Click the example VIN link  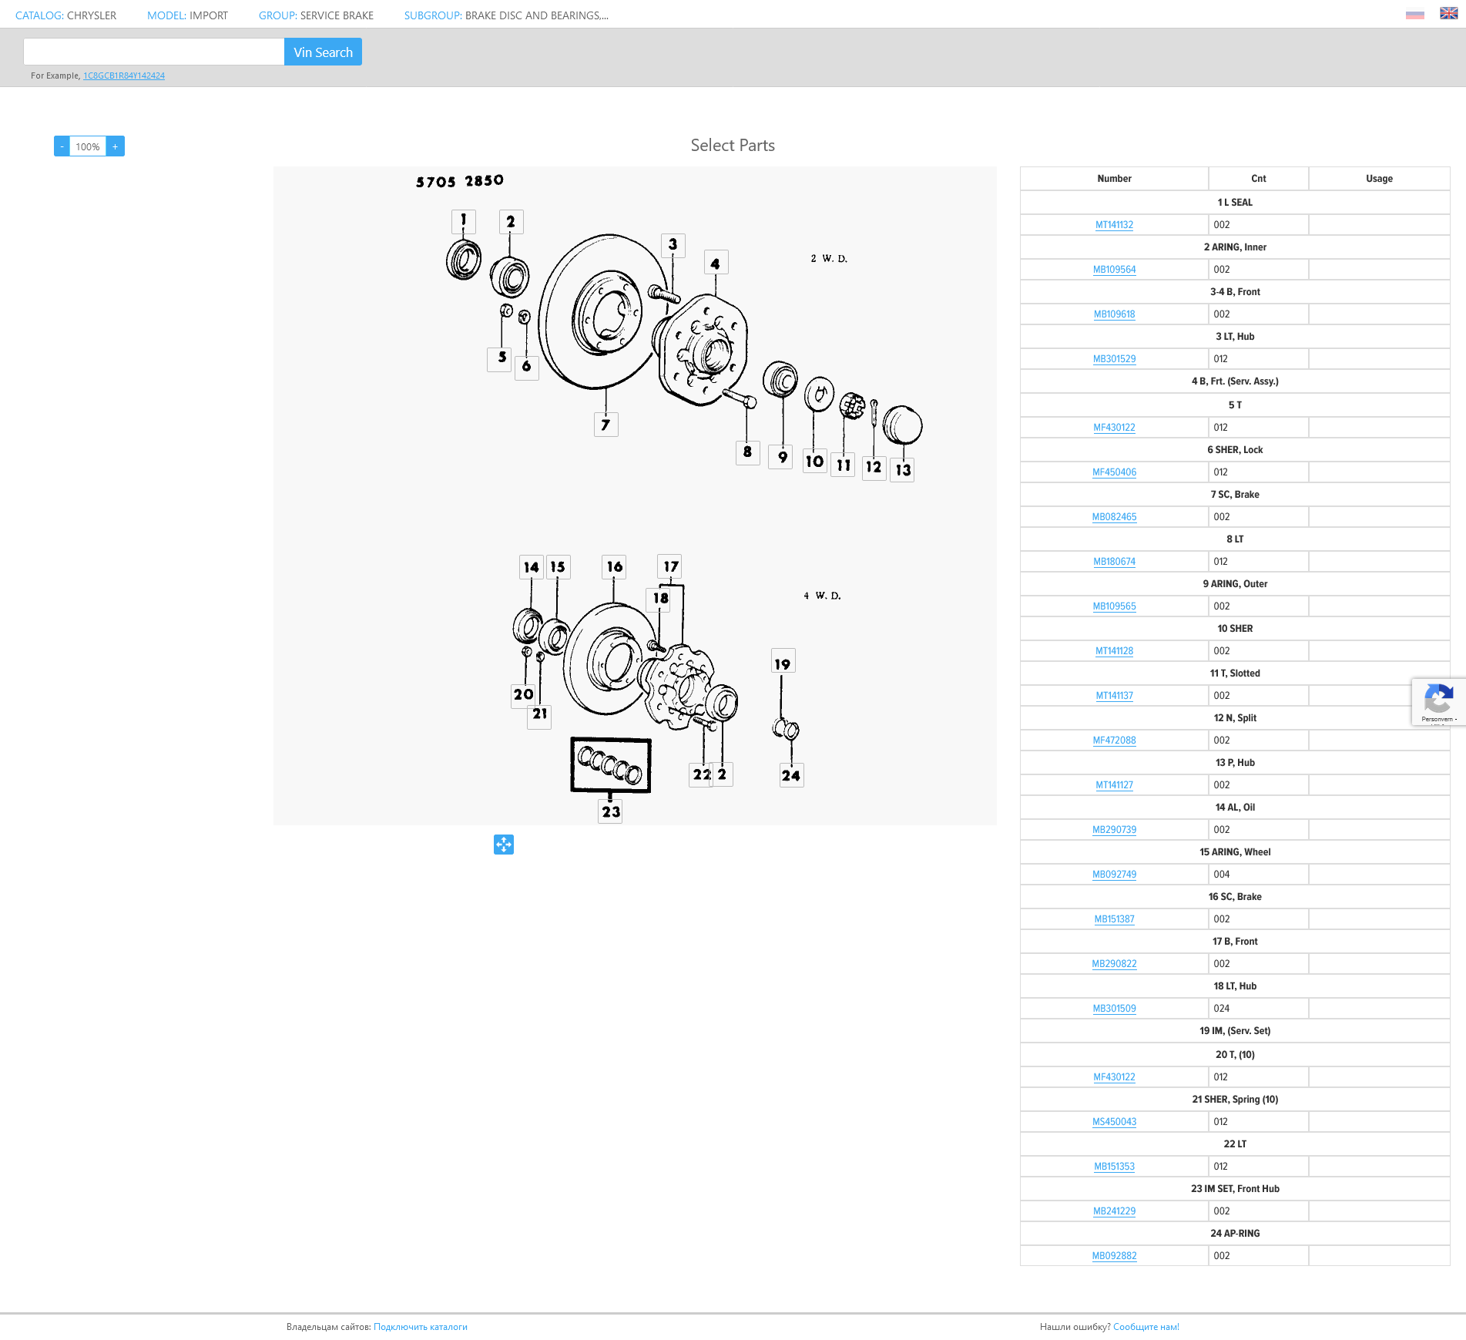pyautogui.click(x=124, y=76)
